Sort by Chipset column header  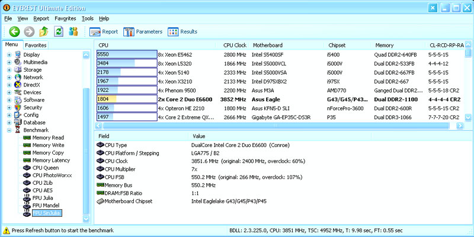(347, 46)
